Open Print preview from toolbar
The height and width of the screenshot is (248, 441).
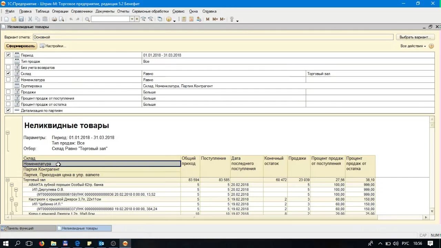pos(61,19)
